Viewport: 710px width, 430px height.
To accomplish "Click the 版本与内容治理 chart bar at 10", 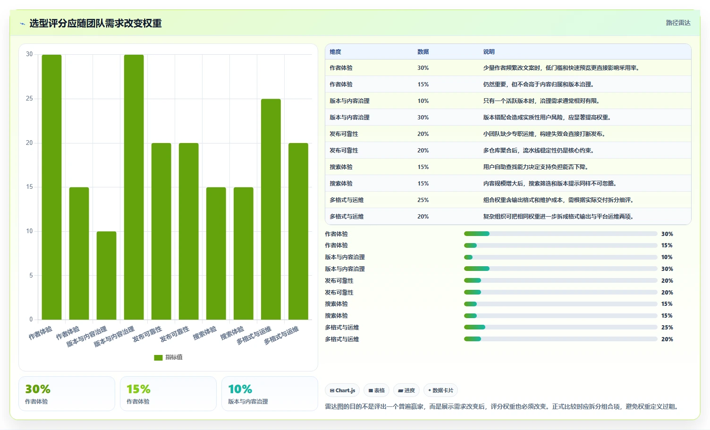I will [106, 275].
